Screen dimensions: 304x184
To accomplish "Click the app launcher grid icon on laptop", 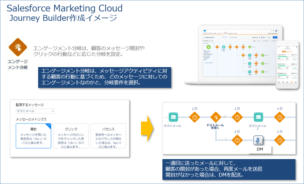I will (205, 33).
